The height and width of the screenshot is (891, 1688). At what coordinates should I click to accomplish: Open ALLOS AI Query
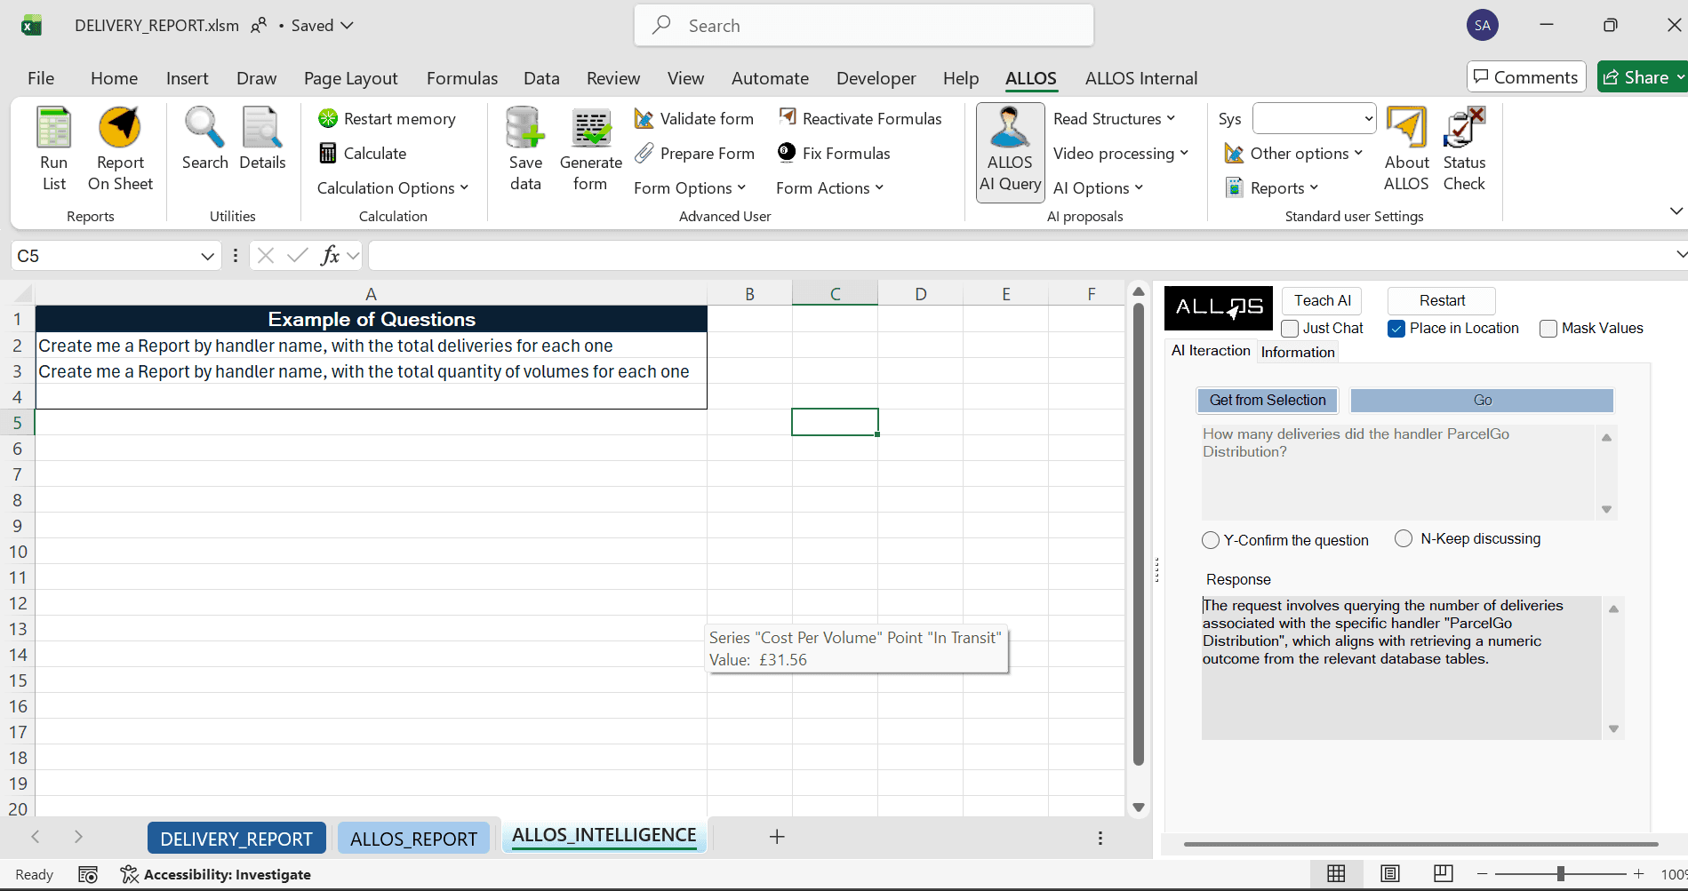pyautogui.click(x=1011, y=153)
